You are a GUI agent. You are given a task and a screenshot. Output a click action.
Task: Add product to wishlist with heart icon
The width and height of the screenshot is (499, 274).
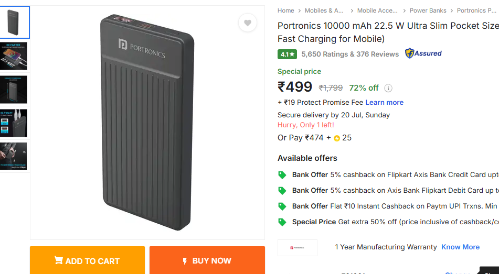point(248,23)
